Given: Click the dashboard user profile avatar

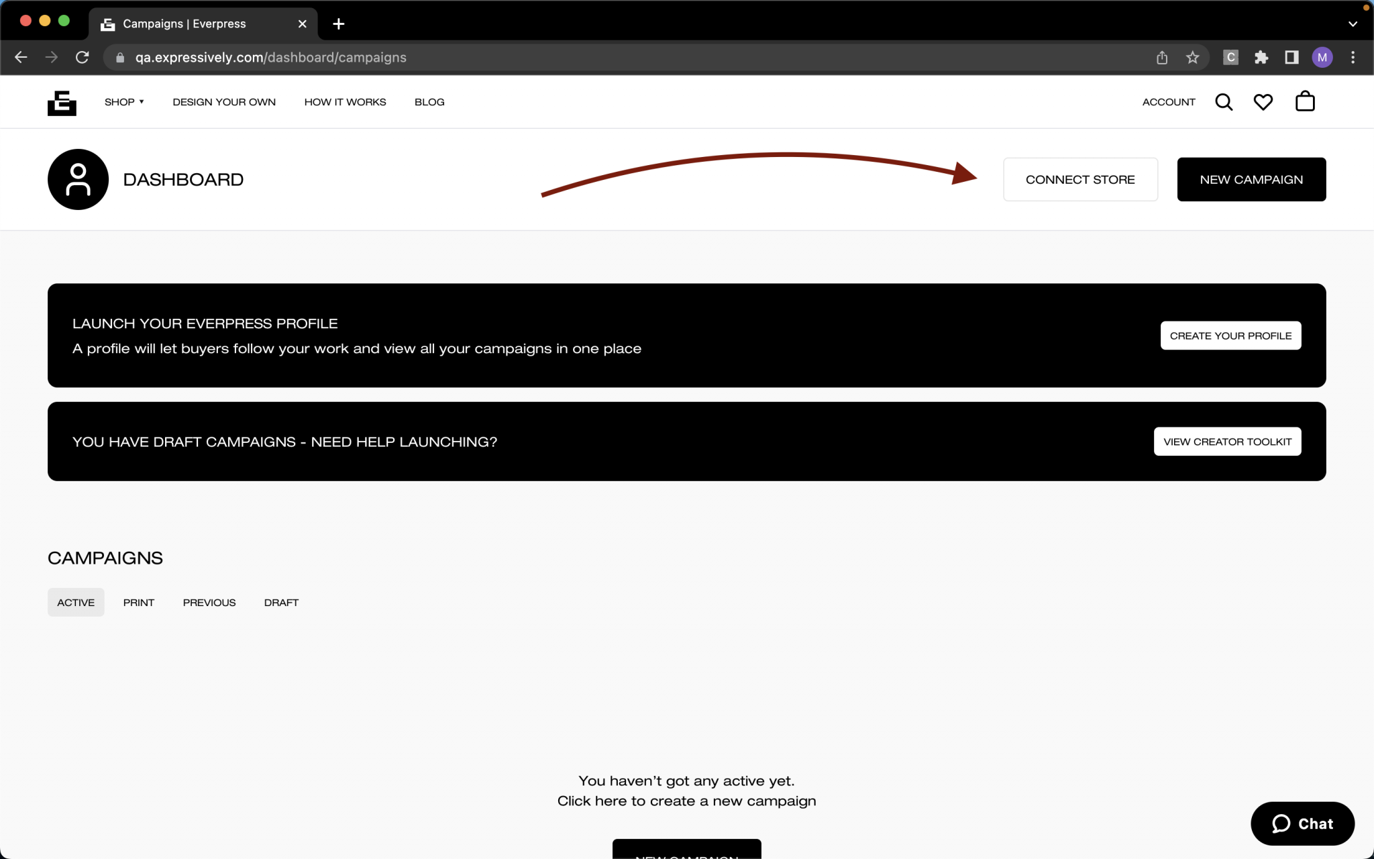Looking at the screenshot, I should click(78, 179).
